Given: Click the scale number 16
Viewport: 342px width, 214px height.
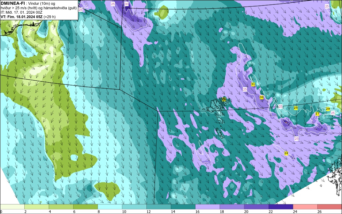Looking at the screenshot, I should (x=197, y=212).
